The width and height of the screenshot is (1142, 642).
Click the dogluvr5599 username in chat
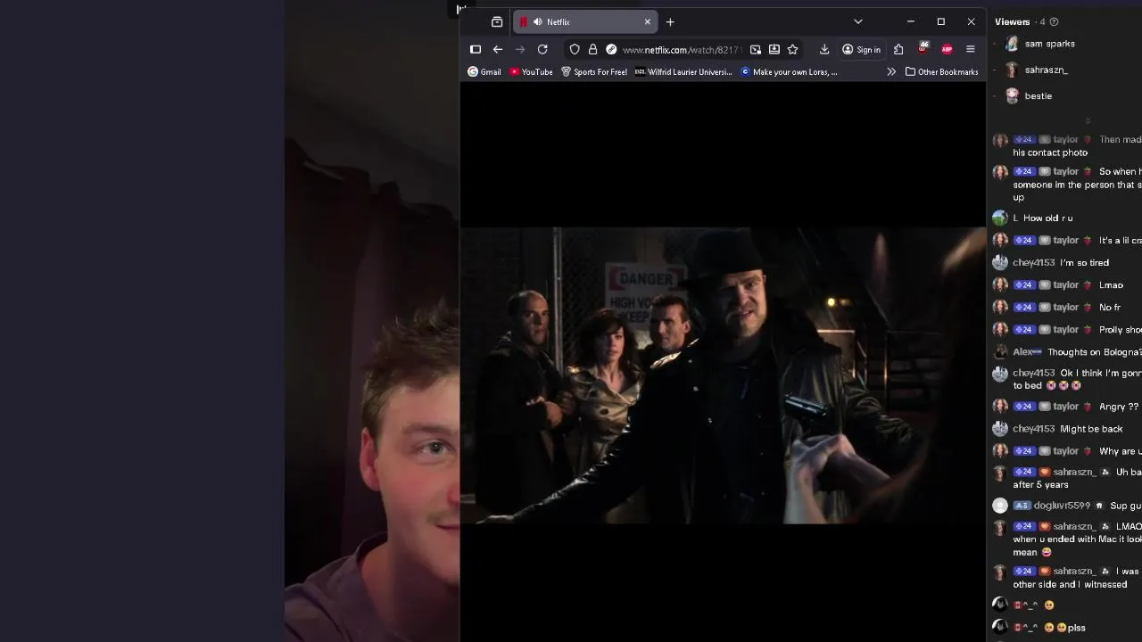[x=1062, y=506]
